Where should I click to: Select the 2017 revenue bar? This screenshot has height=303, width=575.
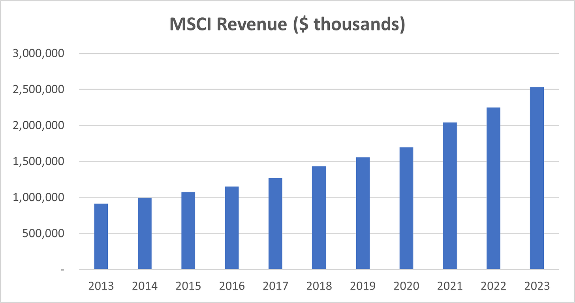click(275, 224)
